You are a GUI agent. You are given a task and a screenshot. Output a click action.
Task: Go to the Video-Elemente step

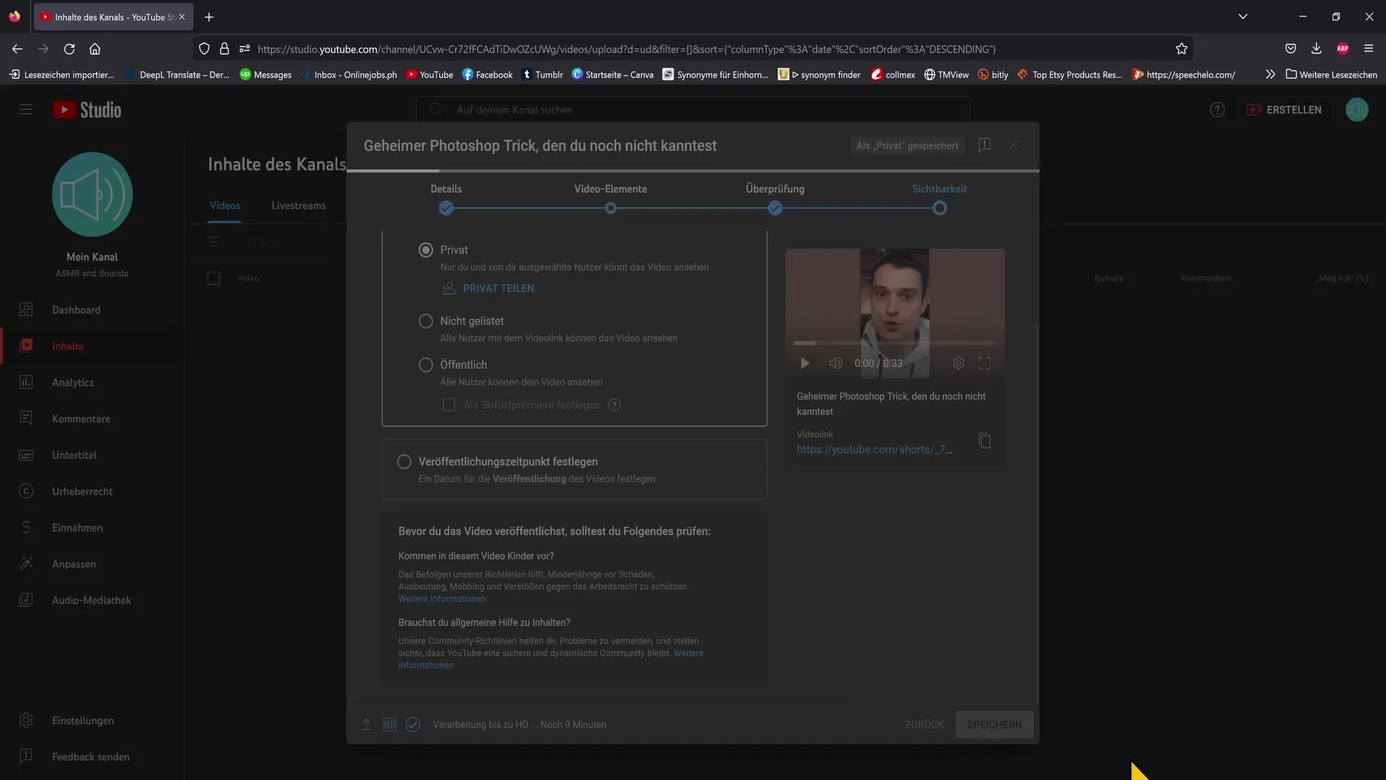click(611, 208)
